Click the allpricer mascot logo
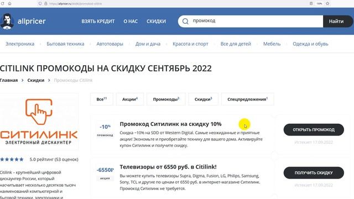This screenshot has height=199, width=354. coord(7,21)
